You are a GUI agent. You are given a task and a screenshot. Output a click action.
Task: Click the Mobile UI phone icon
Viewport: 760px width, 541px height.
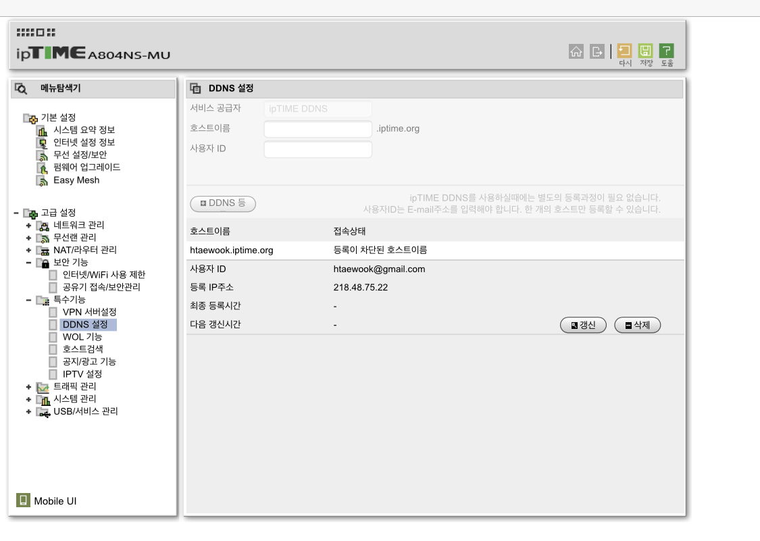23,500
